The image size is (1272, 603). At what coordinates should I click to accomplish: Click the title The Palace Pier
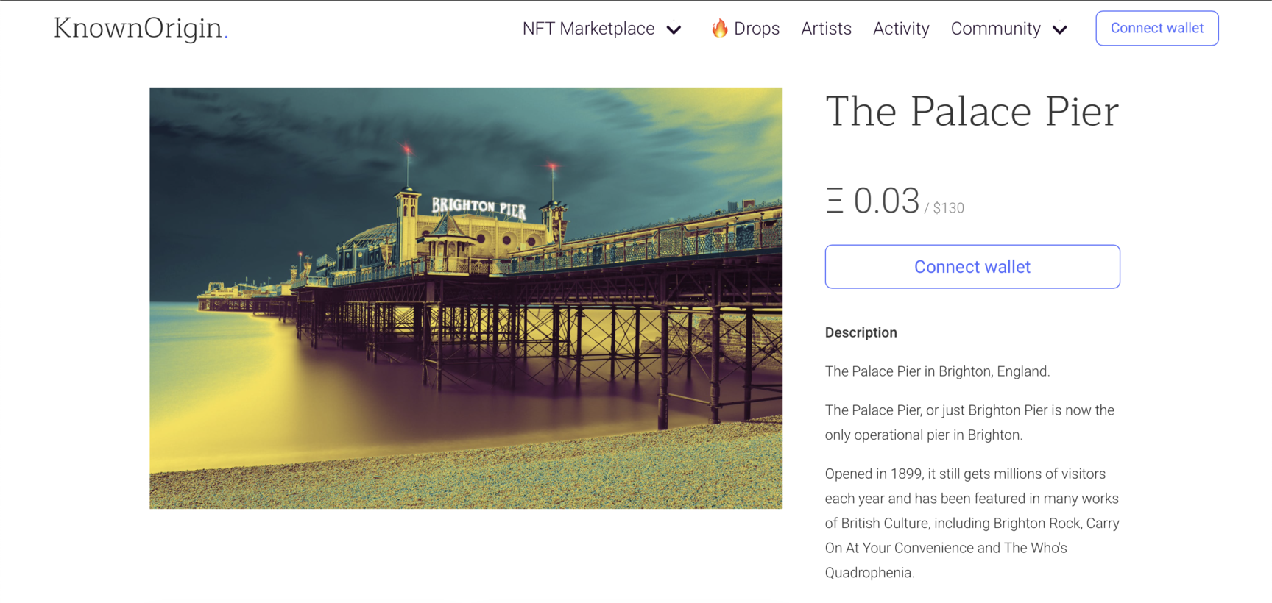(x=972, y=112)
